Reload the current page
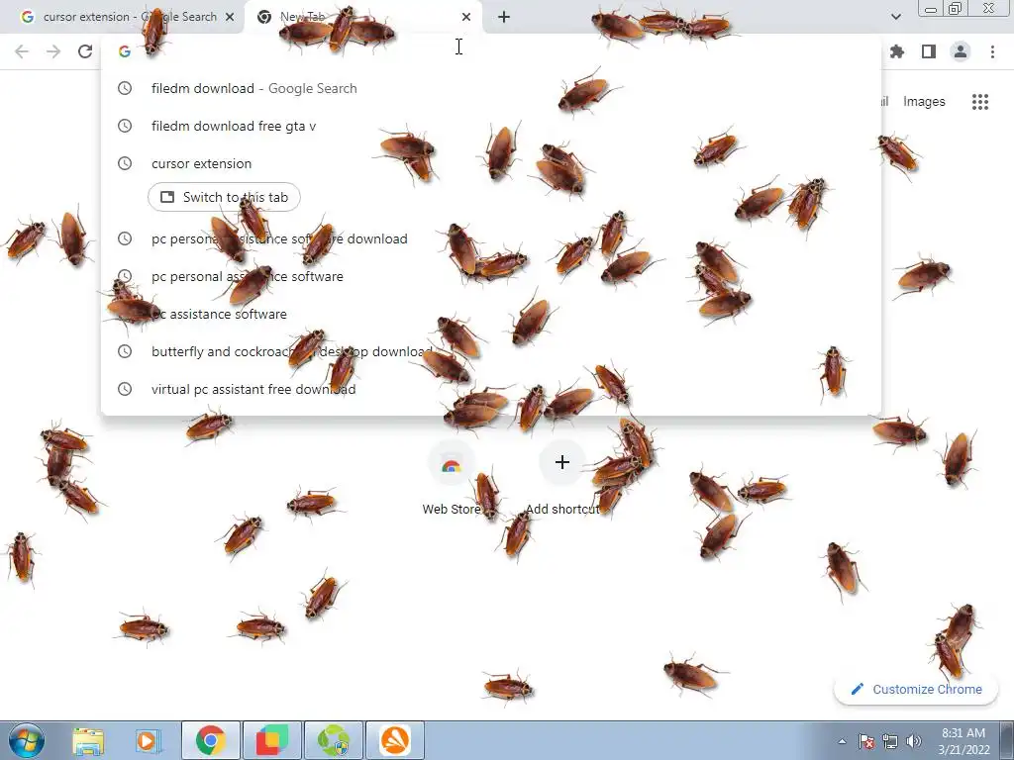This screenshot has width=1014, height=760. coord(85,51)
